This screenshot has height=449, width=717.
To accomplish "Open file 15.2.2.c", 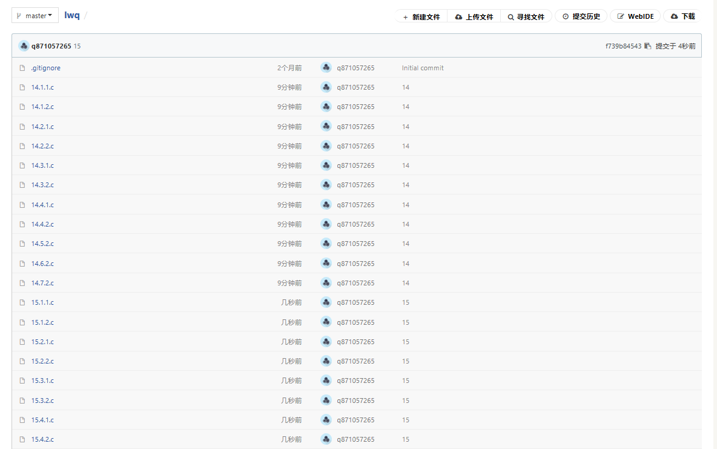I will point(42,361).
